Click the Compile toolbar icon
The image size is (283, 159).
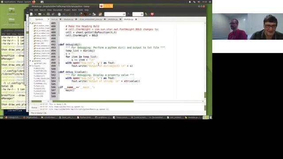click(81, 14)
